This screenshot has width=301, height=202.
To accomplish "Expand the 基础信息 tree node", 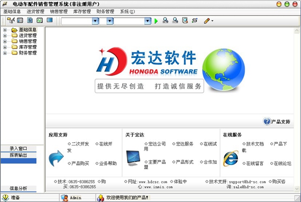I will pyautogui.click(x=5, y=30).
